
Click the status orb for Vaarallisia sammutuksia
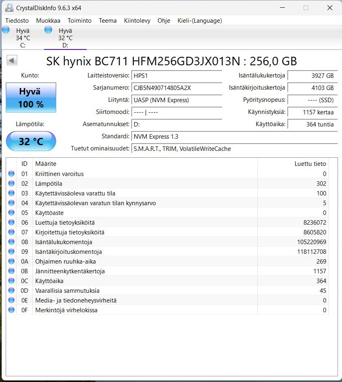pos(11,291)
